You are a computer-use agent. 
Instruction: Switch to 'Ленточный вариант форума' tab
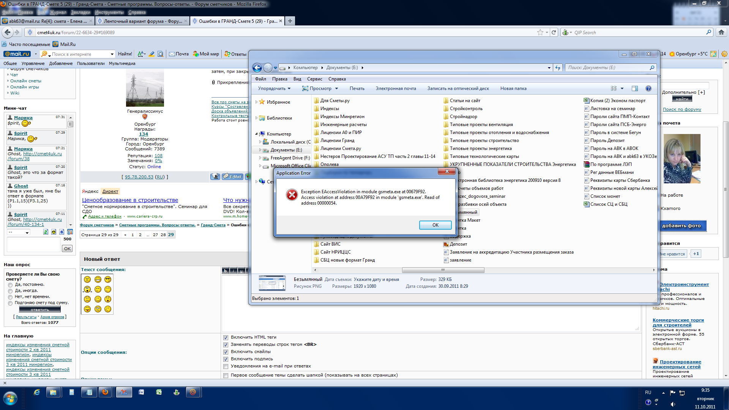tap(142, 21)
